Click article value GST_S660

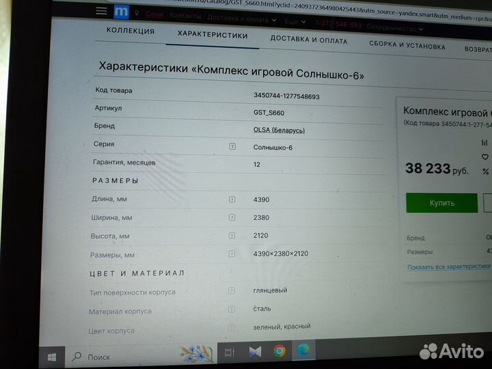click(269, 113)
